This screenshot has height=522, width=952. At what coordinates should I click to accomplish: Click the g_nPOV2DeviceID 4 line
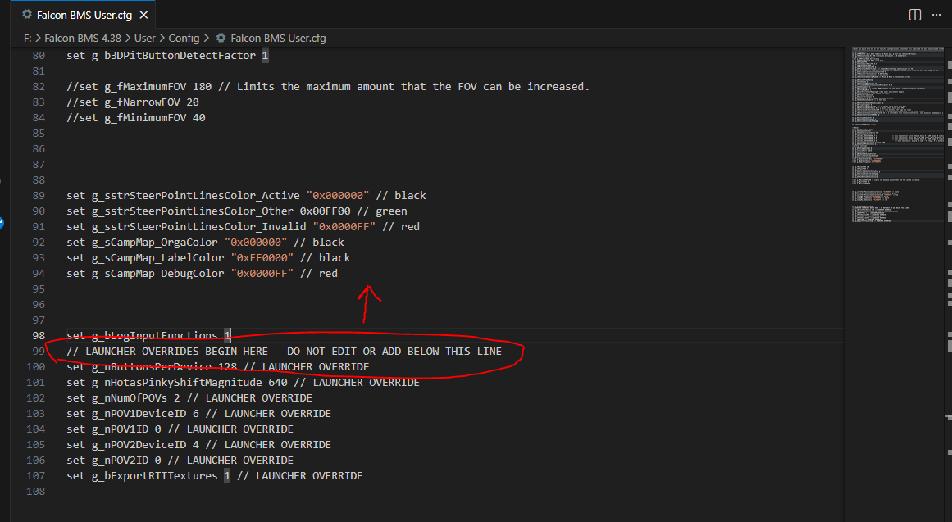tap(198, 445)
